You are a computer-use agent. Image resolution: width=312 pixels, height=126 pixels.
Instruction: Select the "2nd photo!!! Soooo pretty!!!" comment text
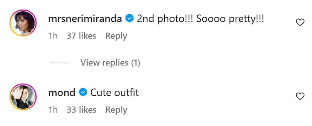click(200, 19)
